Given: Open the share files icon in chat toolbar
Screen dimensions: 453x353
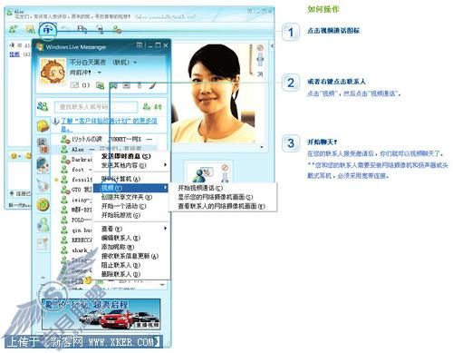Looking at the screenshot, I should point(30,29).
